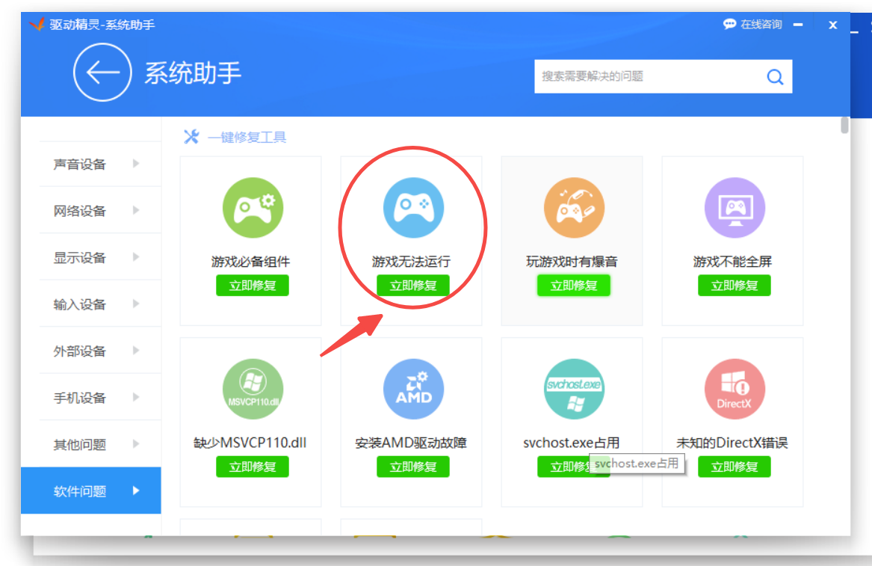Image resolution: width=872 pixels, height=566 pixels.
Task: Click the search magnifier icon
Action: click(x=775, y=76)
